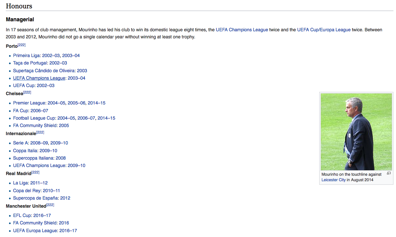The width and height of the screenshot is (396, 237).
Task: Open UEFA Cup 2002–03 season link
Action: [45, 85]
